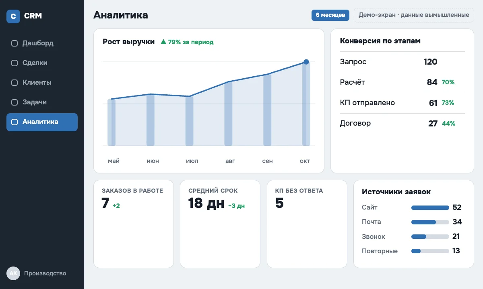This screenshot has height=289, width=483.
Task: Click the авг revenue bar
Action: (228, 114)
